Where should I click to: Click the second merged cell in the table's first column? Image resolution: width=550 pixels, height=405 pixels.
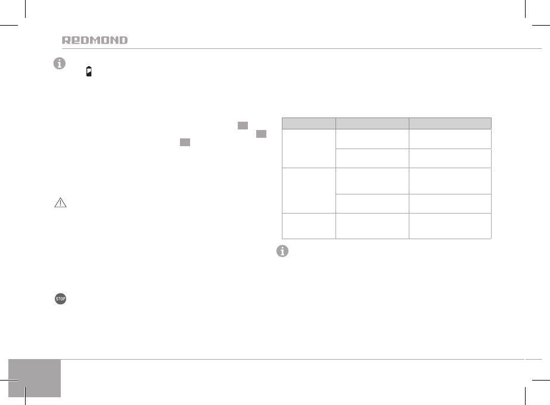pyautogui.click(x=308, y=191)
